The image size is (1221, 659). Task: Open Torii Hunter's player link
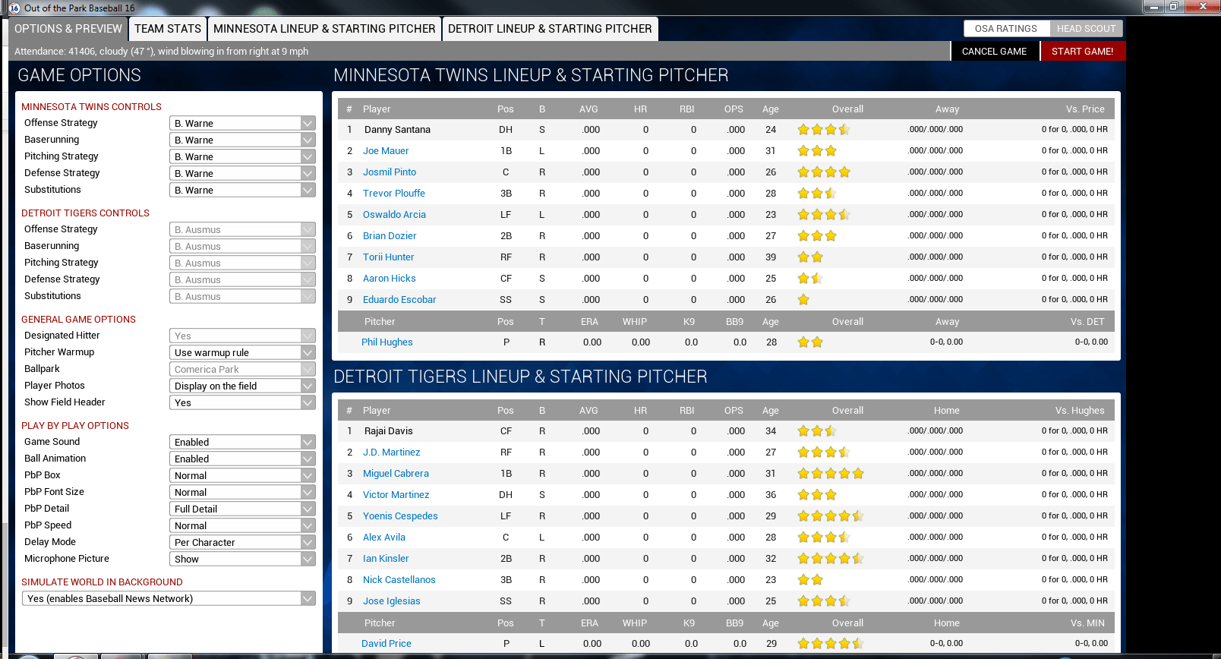[x=389, y=257]
